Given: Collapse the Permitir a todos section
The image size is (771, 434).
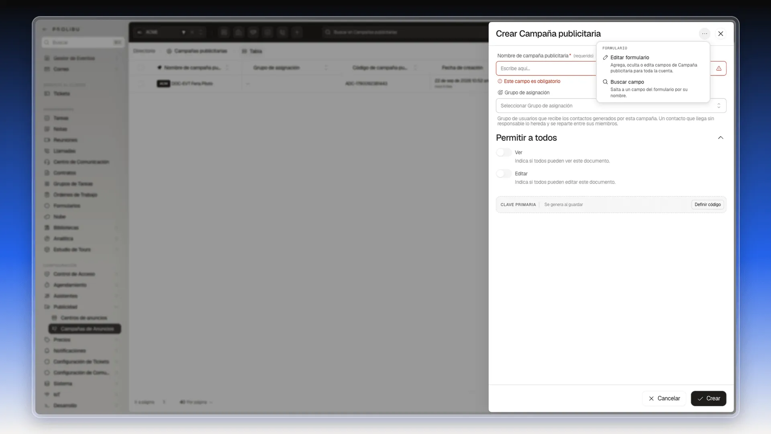Looking at the screenshot, I should [x=721, y=138].
